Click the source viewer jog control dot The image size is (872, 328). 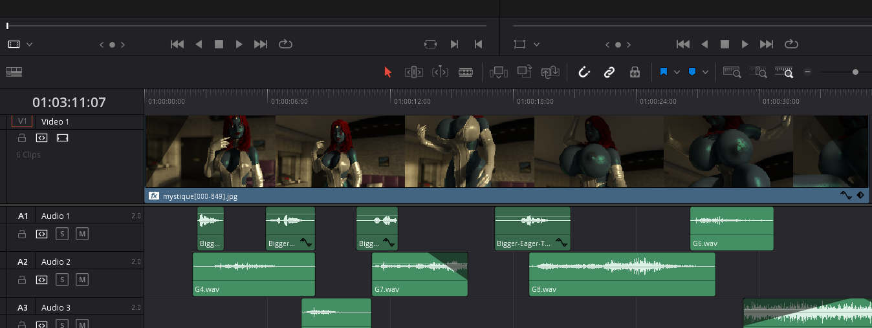click(112, 45)
